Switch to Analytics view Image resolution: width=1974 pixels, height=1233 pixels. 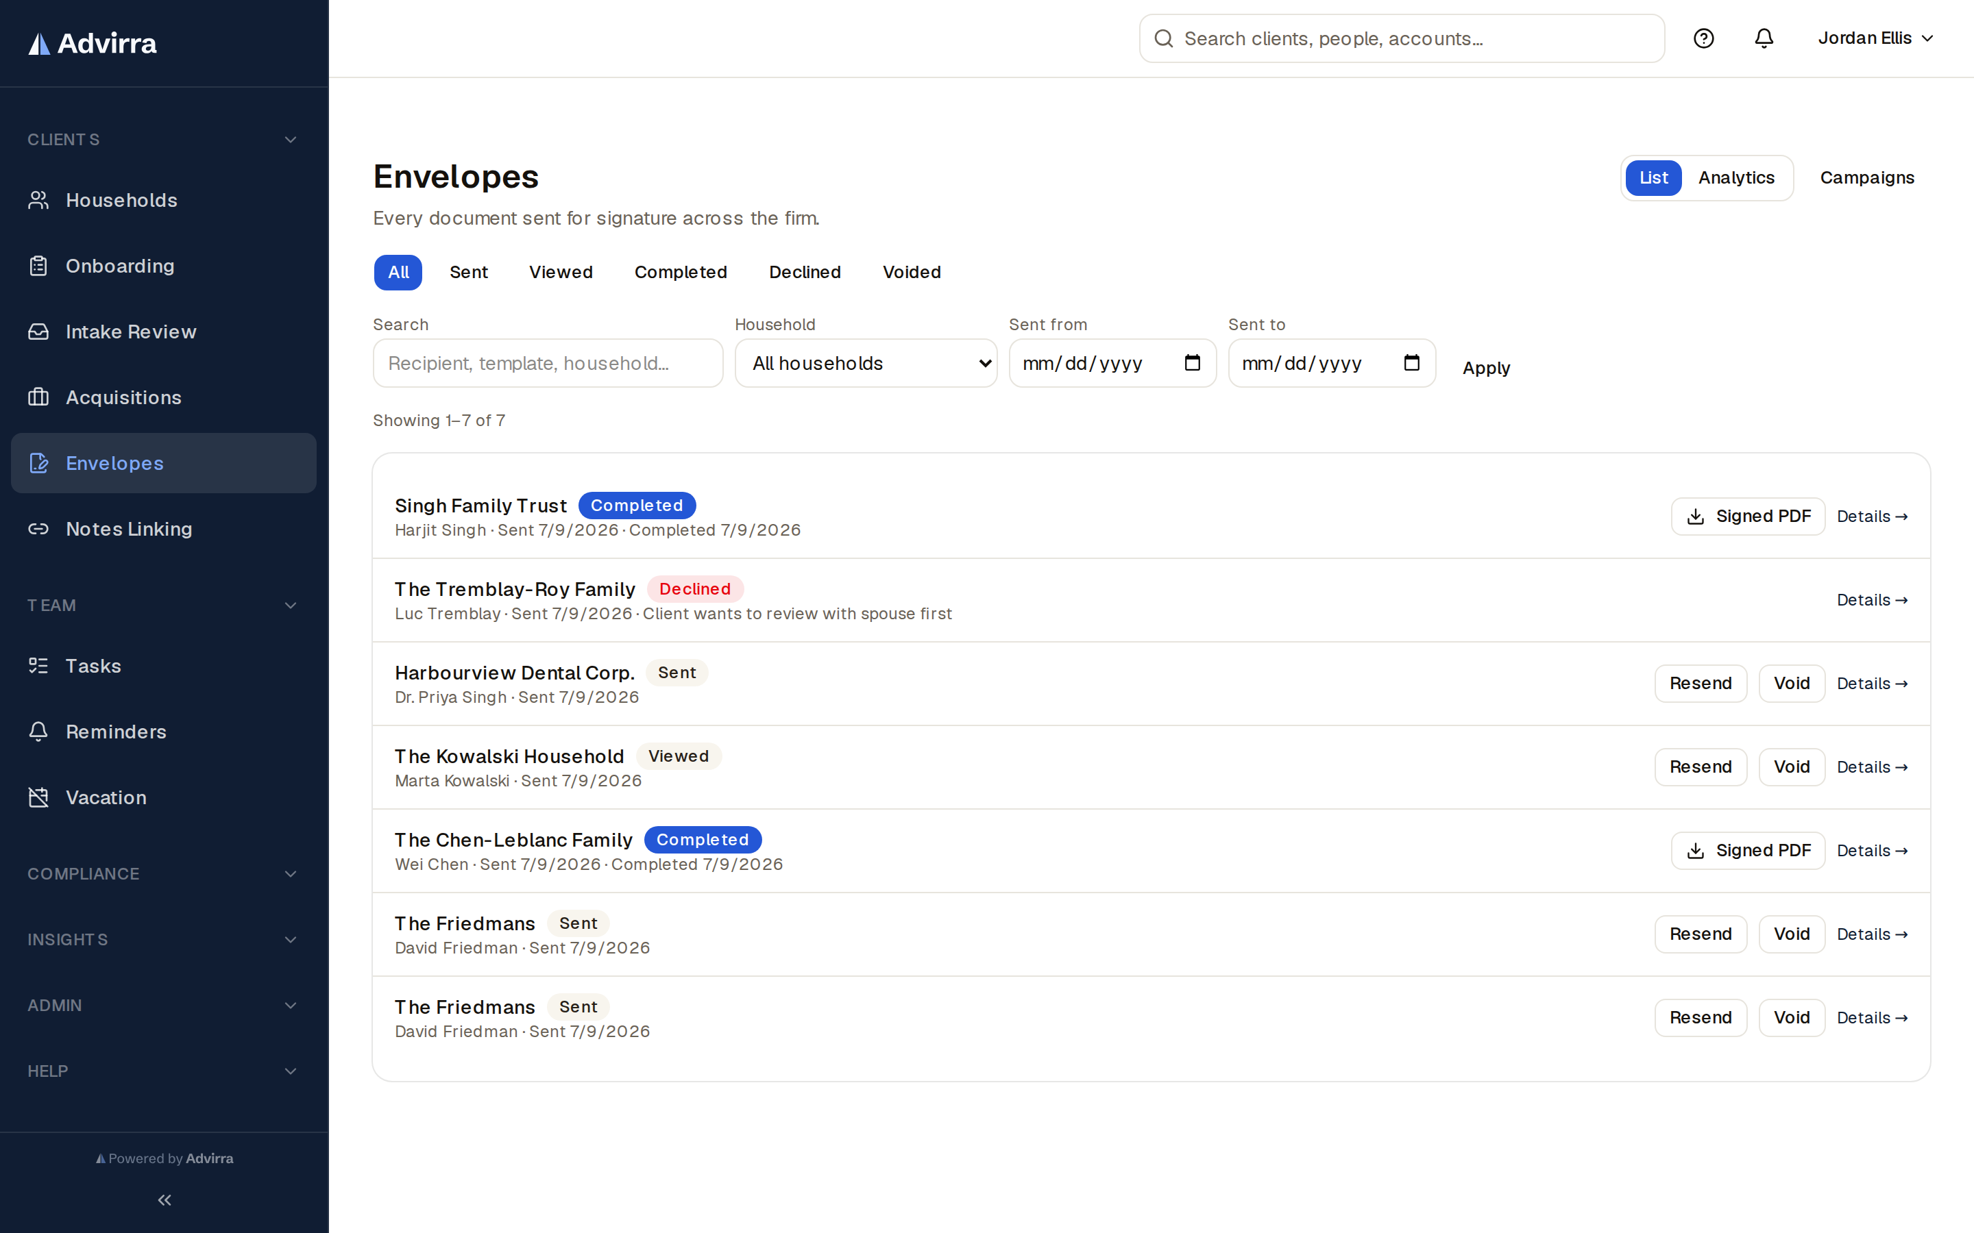(1735, 178)
